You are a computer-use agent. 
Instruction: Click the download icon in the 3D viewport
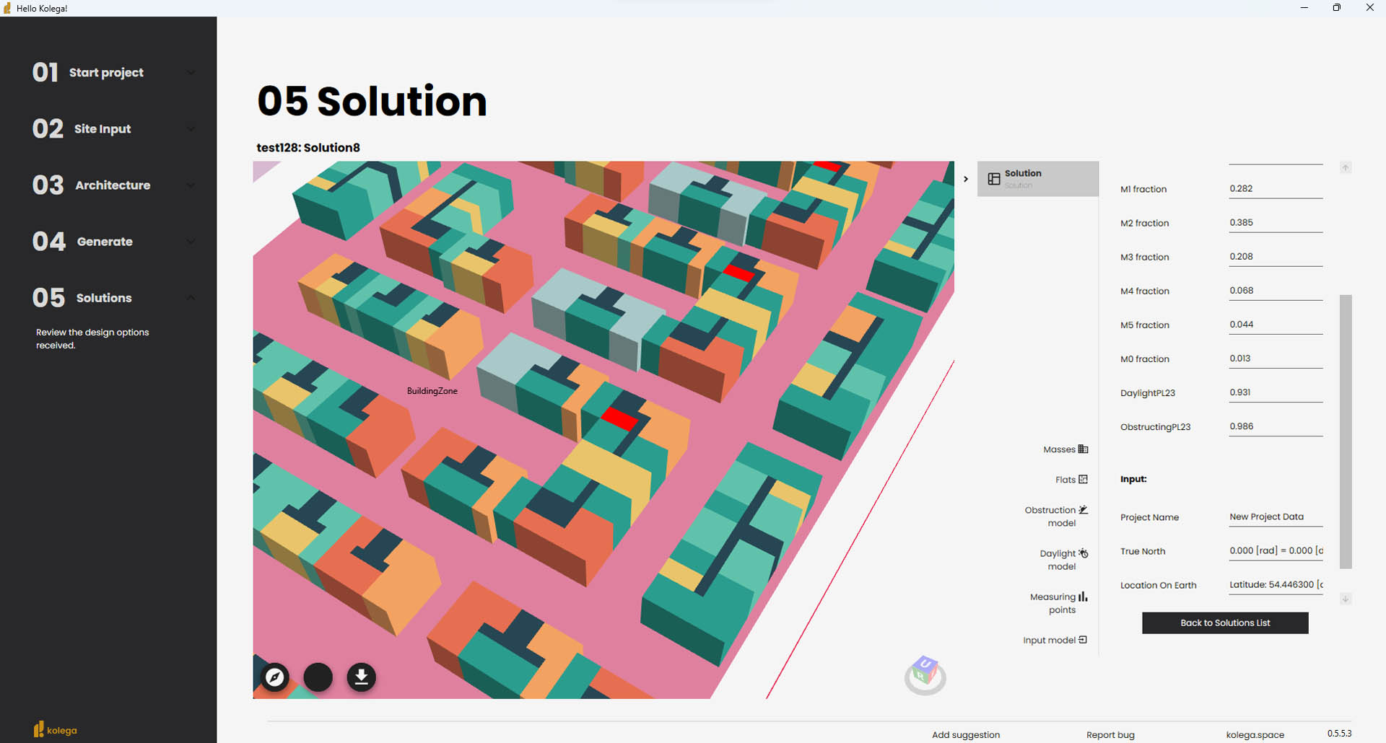click(x=362, y=677)
